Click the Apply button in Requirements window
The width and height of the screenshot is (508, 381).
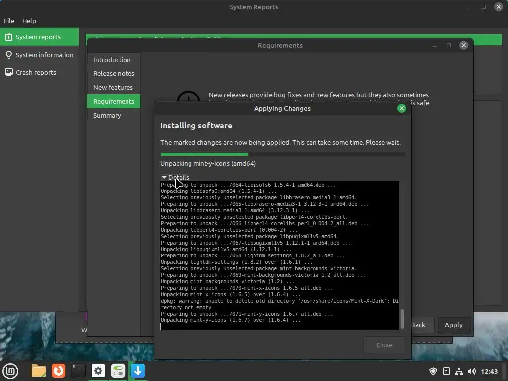tap(453, 325)
